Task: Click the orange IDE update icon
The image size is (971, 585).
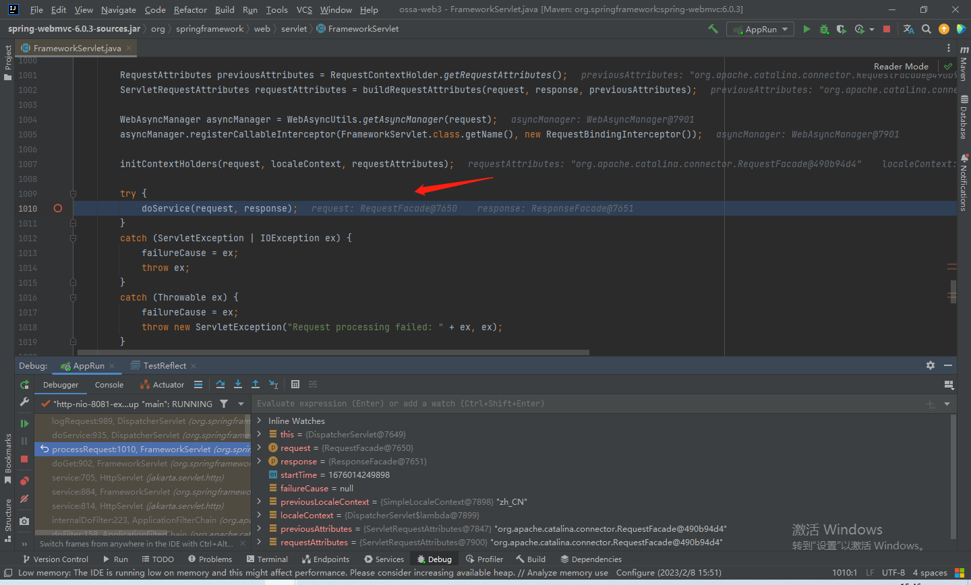Action: coord(944,29)
